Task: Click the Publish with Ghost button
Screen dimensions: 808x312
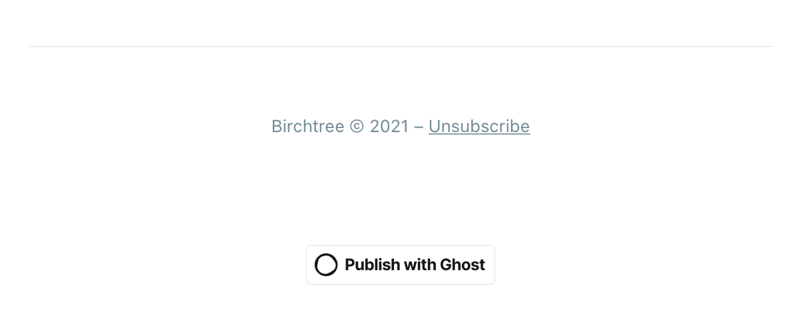Action: click(x=401, y=265)
